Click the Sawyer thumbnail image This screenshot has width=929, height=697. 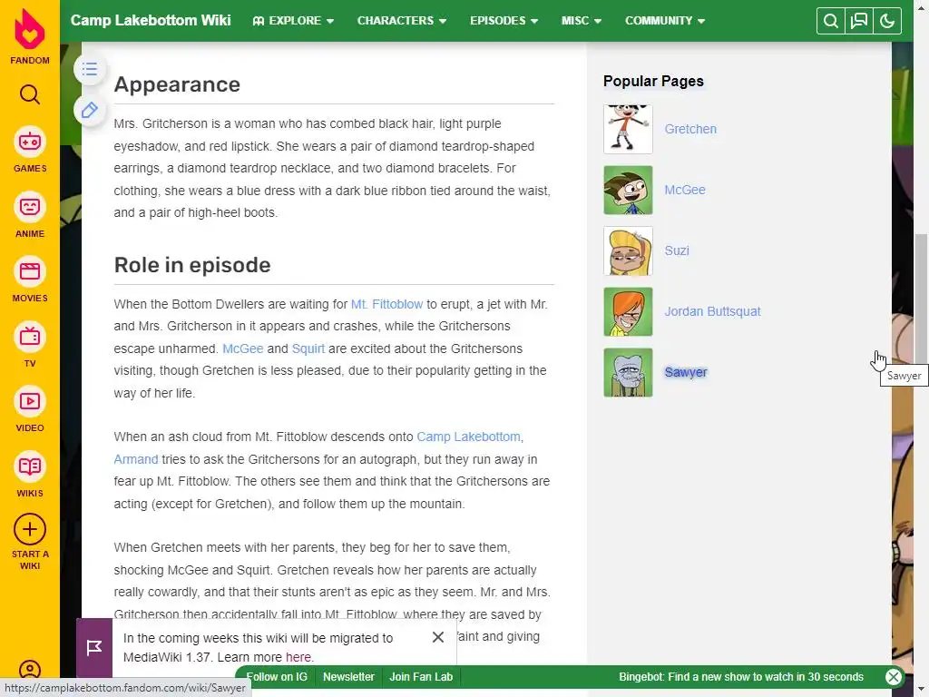point(628,372)
